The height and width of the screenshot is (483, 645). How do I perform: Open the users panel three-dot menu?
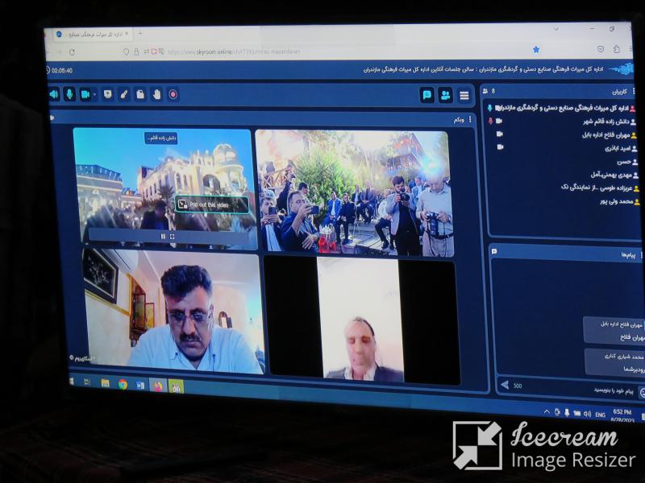pyautogui.click(x=634, y=91)
